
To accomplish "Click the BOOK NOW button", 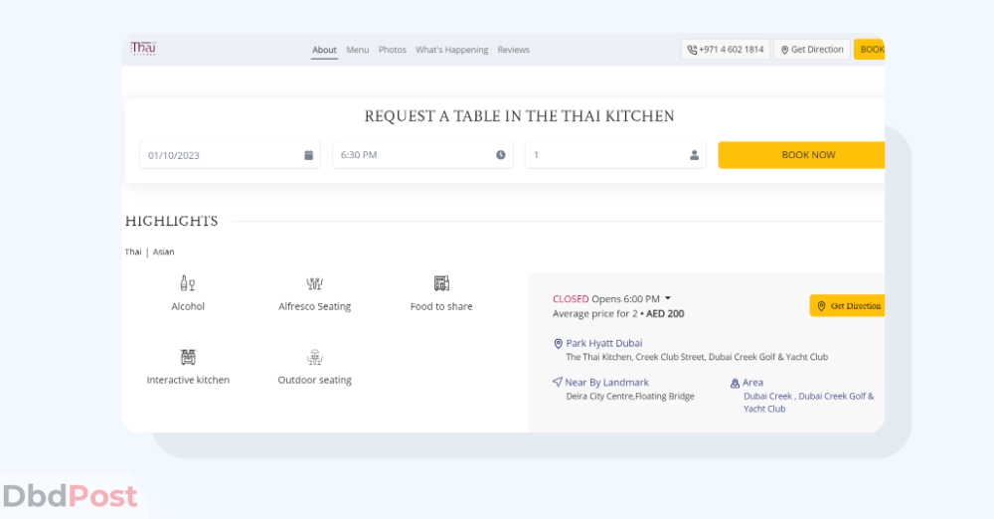I will pyautogui.click(x=801, y=155).
